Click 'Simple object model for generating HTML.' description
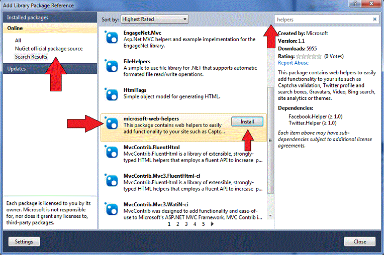The width and height of the screenshot is (384, 255). [x=172, y=96]
